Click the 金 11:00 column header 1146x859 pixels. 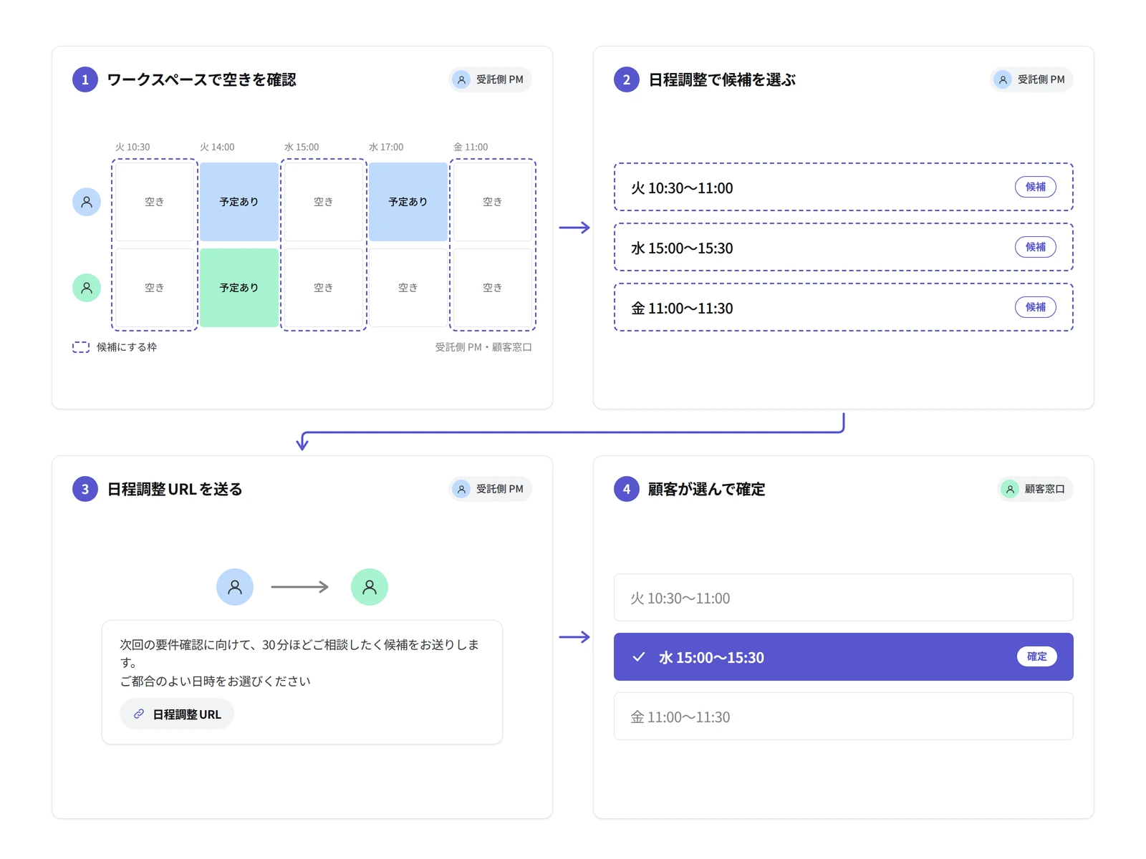[x=471, y=147]
